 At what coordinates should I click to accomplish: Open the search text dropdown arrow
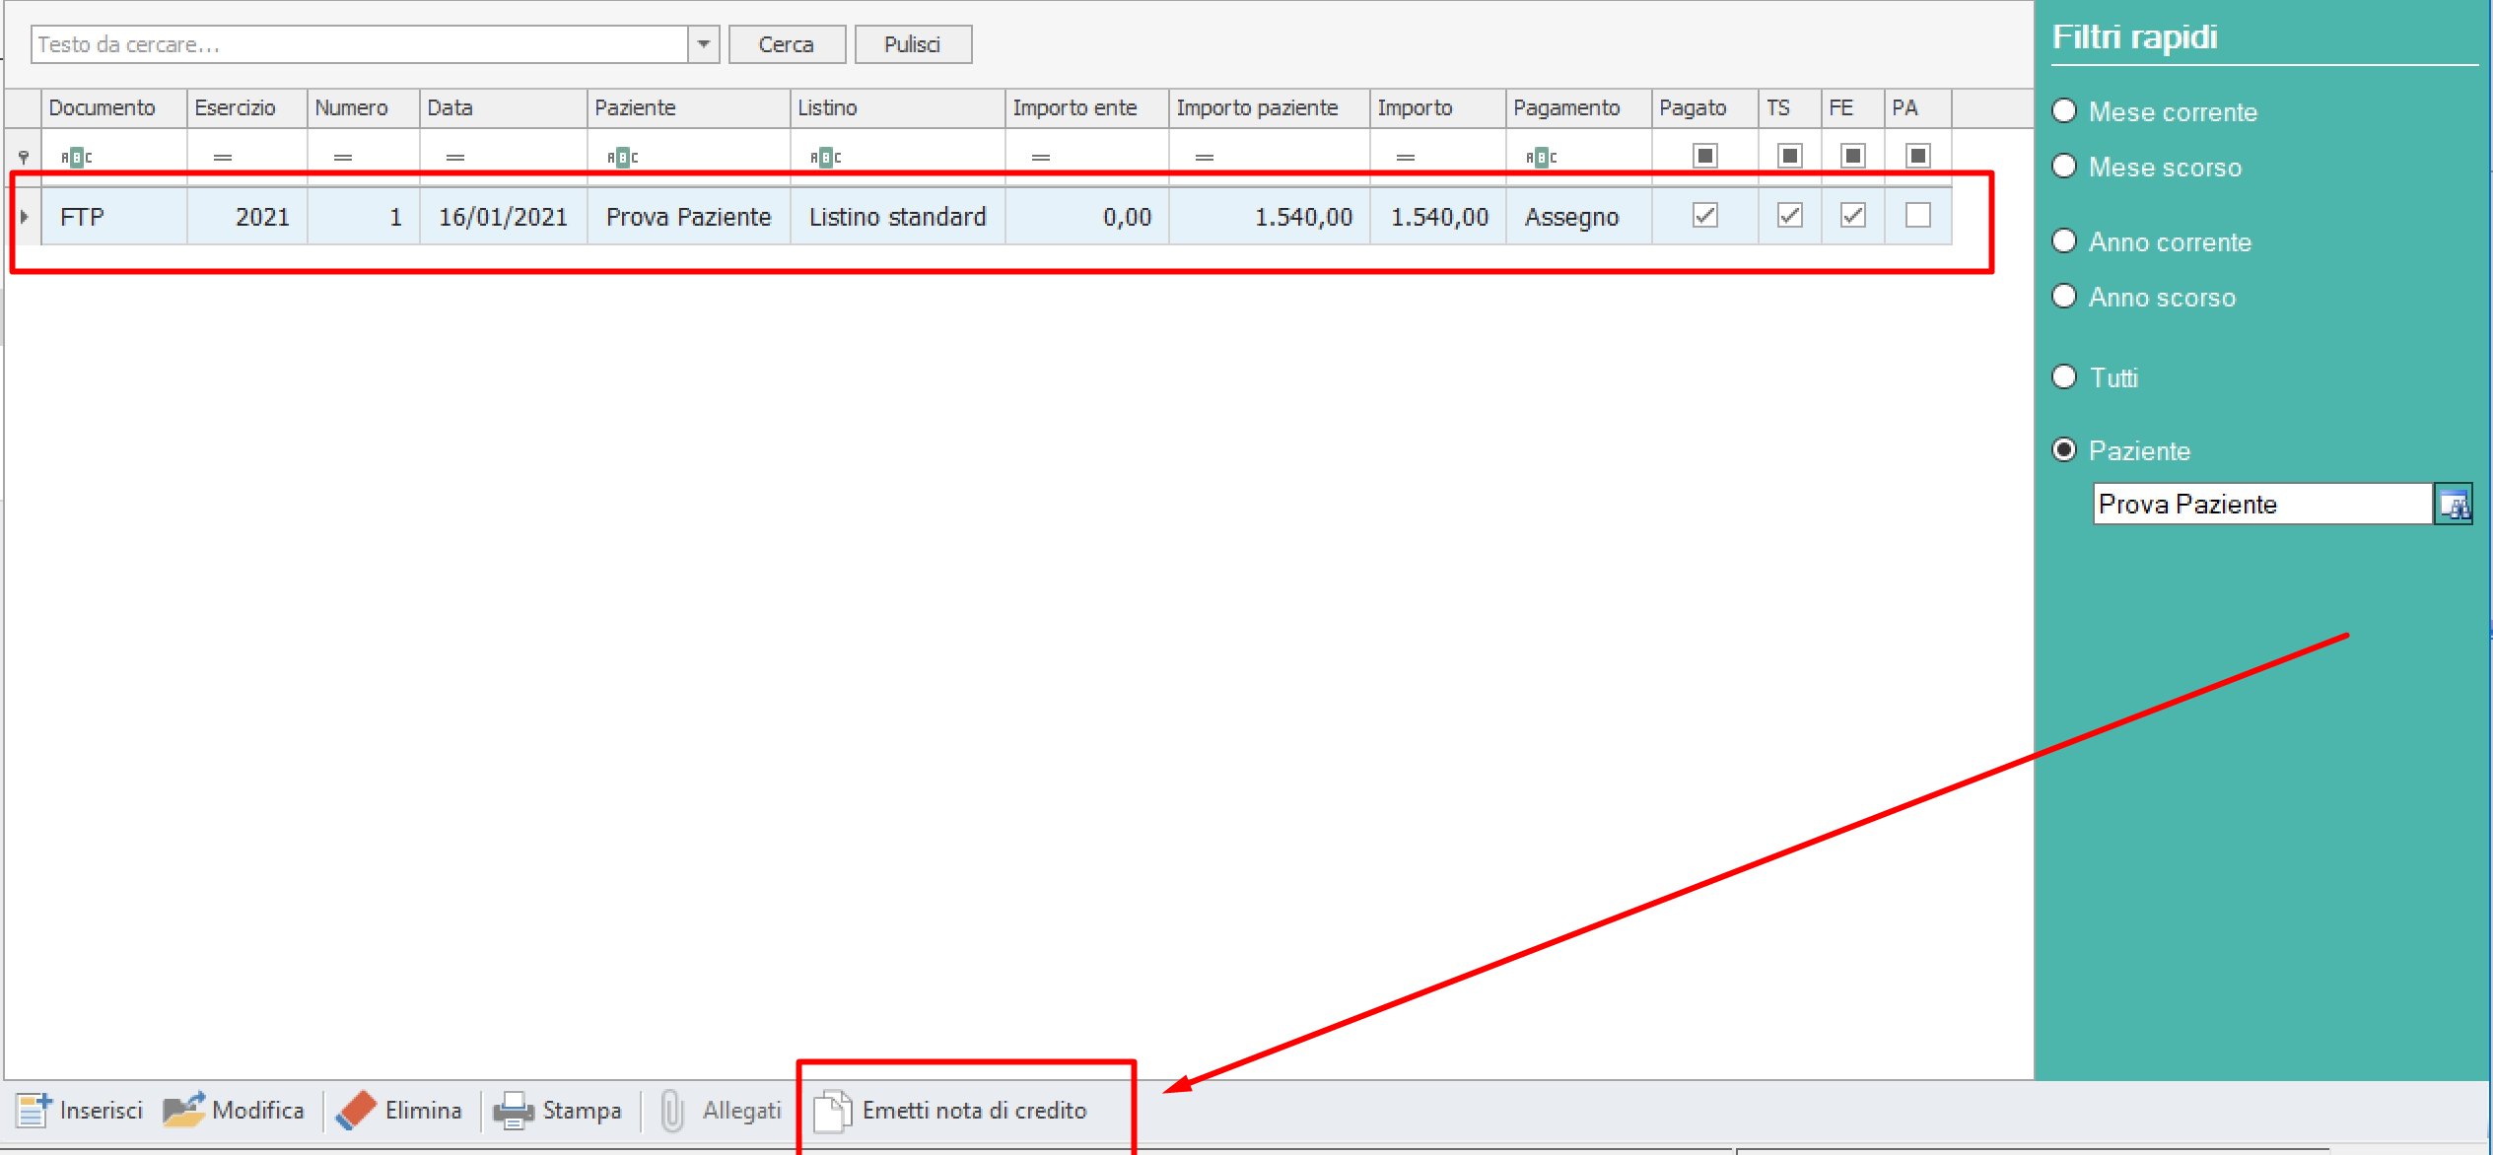coord(704,44)
